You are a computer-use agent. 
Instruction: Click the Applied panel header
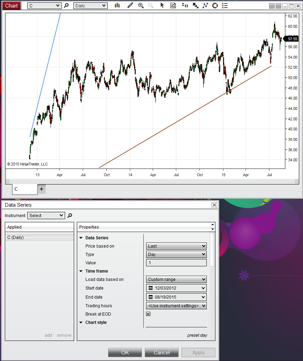tap(39, 227)
